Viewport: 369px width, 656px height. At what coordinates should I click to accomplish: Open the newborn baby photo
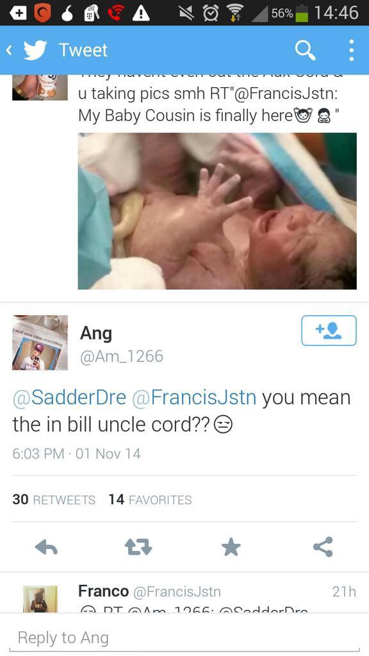pyautogui.click(x=217, y=211)
